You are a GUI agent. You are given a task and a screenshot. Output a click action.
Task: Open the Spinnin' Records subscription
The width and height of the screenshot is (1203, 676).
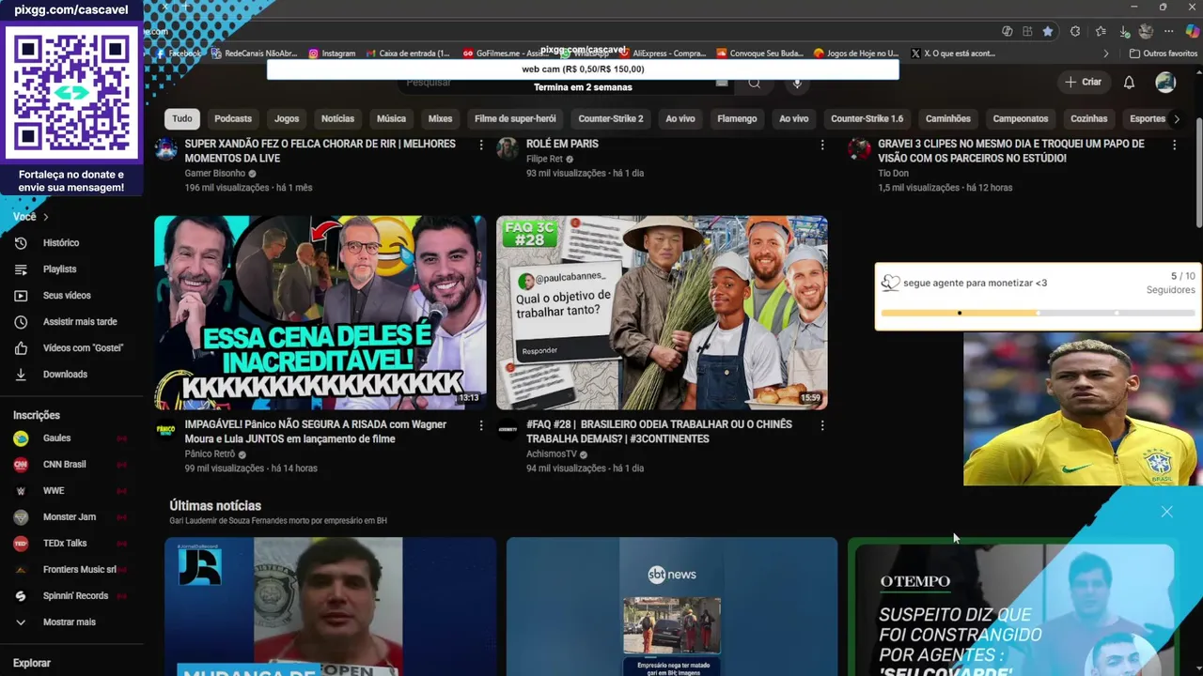[75, 596]
